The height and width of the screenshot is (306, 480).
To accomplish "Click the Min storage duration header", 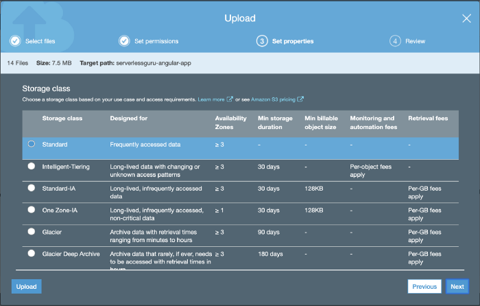I will click(x=275, y=123).
